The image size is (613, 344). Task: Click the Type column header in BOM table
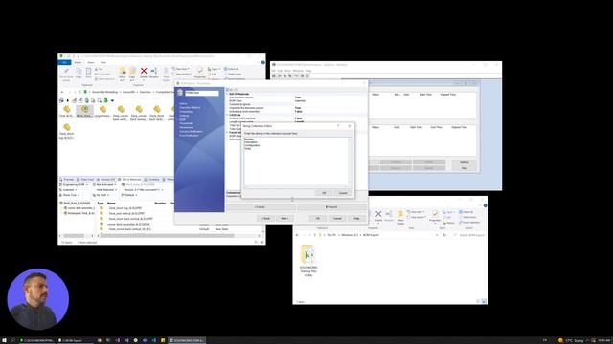tap(101, 204)
